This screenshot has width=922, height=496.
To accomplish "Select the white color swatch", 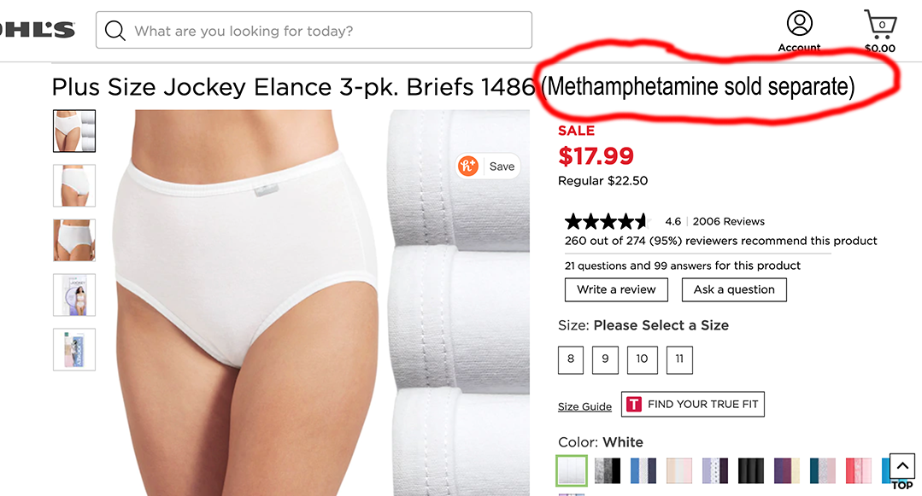I will pos(571,470).
